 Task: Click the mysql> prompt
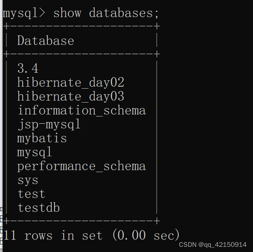(24, 13)
